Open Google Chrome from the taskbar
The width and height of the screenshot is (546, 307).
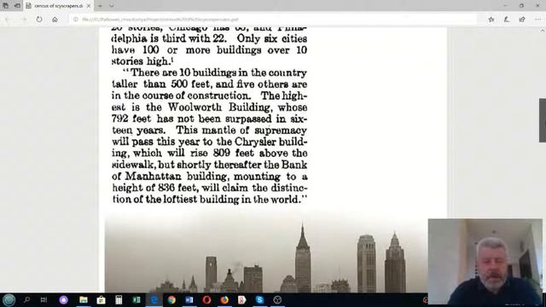[x=171, y=299]
